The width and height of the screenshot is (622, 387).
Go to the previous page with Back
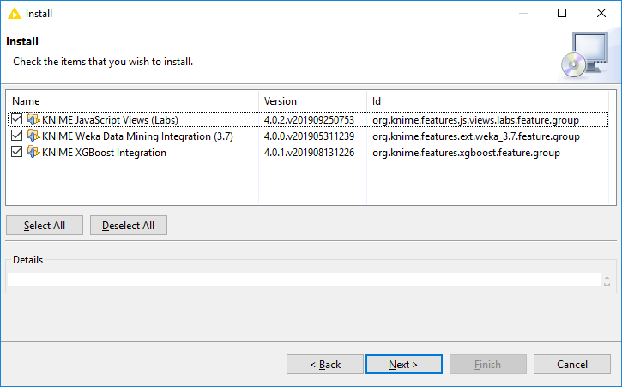[x=325, y=365]
